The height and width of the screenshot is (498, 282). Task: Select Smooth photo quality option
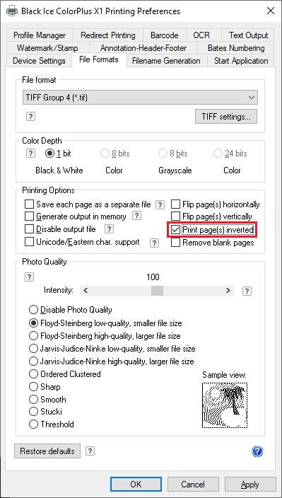pos(33,399)
